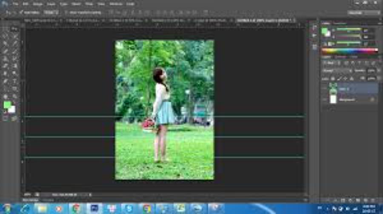Click the new layer icon in Layers panel

pos(365,200)
